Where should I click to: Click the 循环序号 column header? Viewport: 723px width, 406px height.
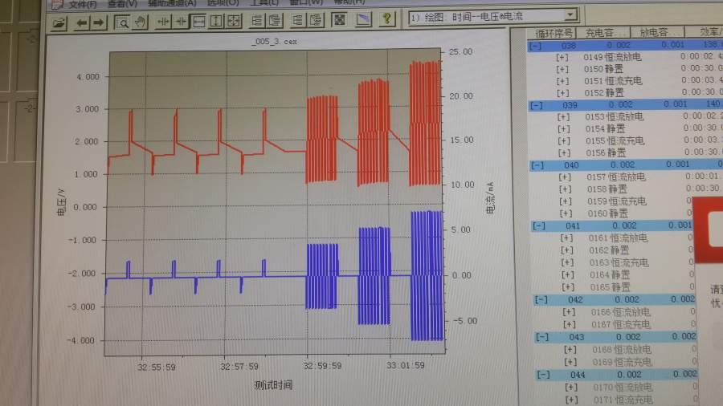tap(553, 33)
